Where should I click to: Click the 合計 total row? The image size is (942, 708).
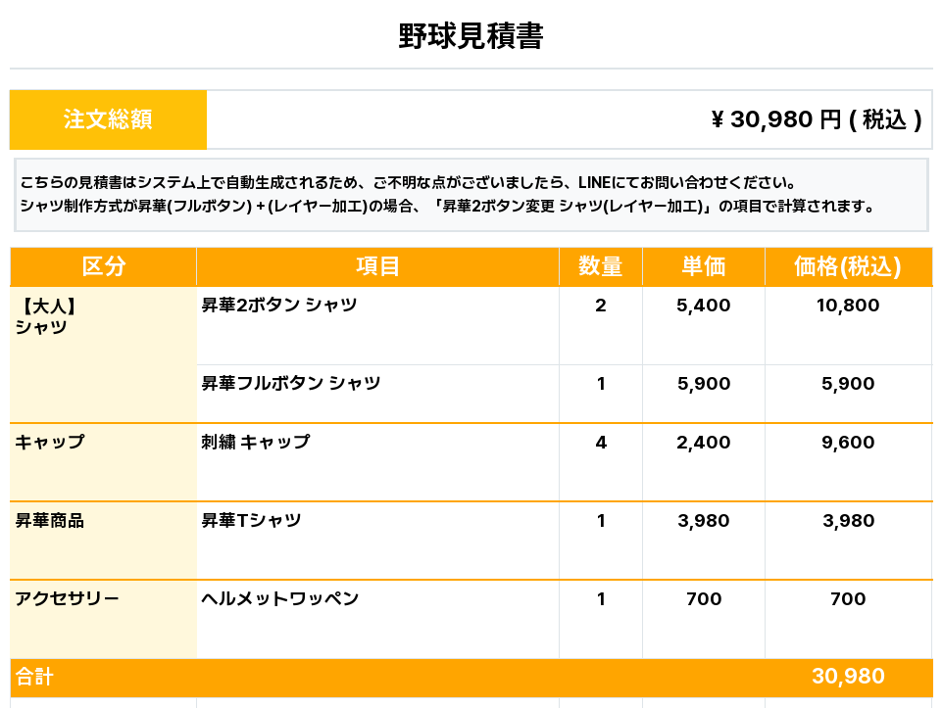[x=471, y=678]
